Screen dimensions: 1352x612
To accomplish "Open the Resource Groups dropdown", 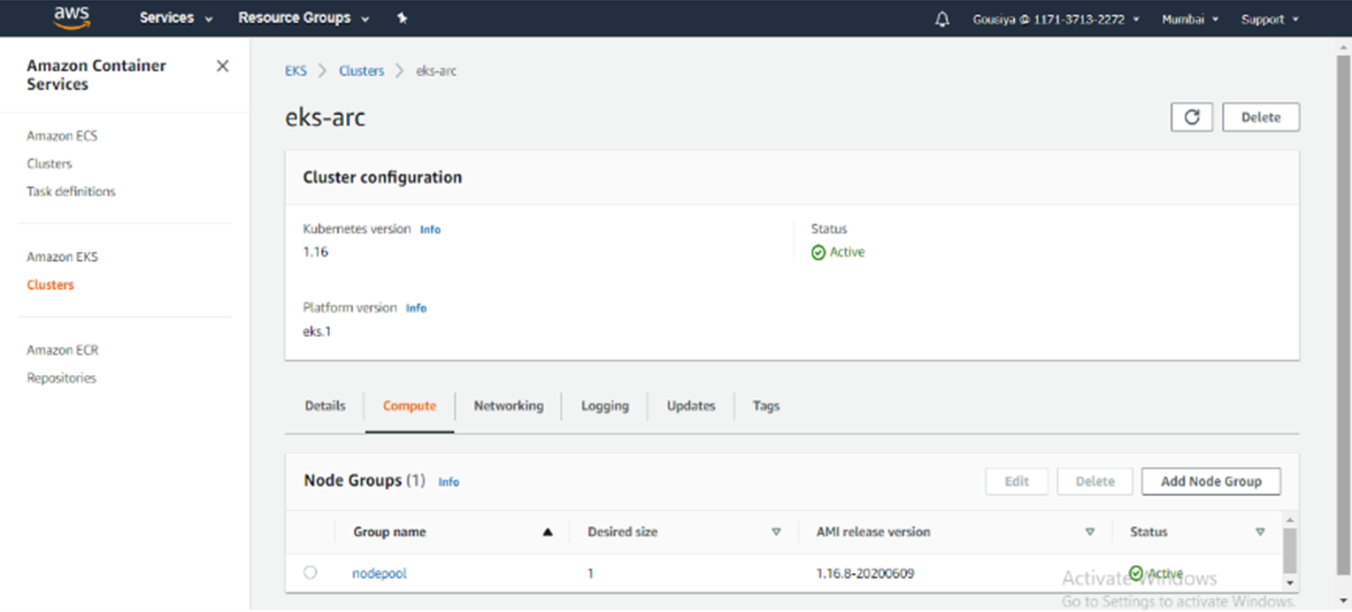I will (x=303, y=19).
